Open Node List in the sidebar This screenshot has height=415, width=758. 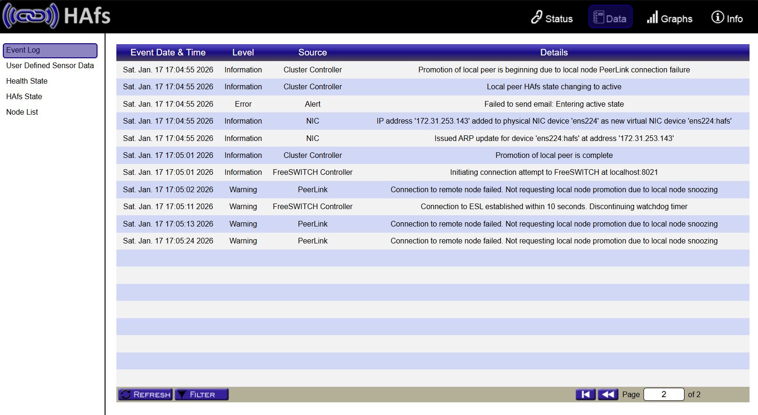click(22, 112)
